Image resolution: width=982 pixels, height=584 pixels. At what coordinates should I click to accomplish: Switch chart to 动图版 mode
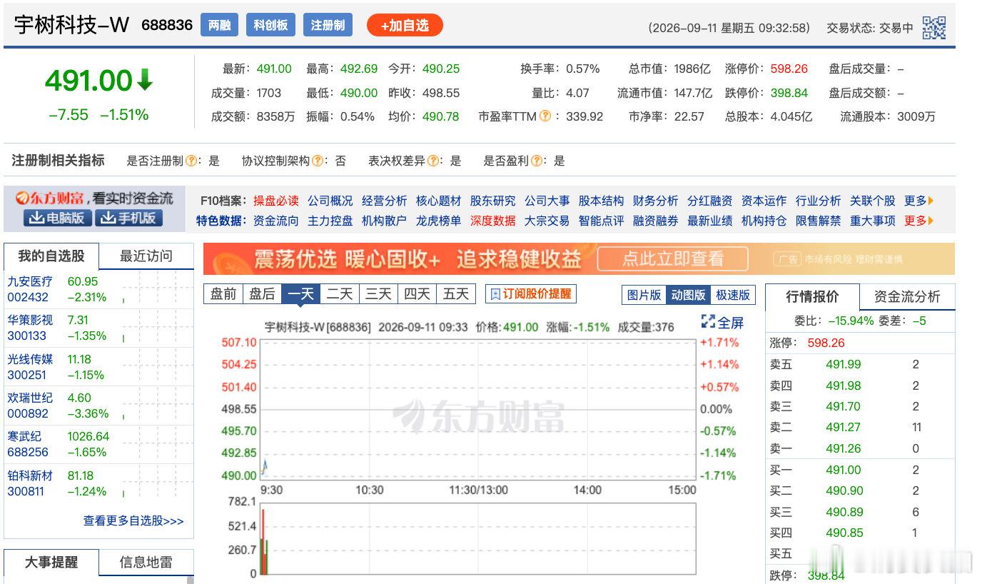coord(689,294)
